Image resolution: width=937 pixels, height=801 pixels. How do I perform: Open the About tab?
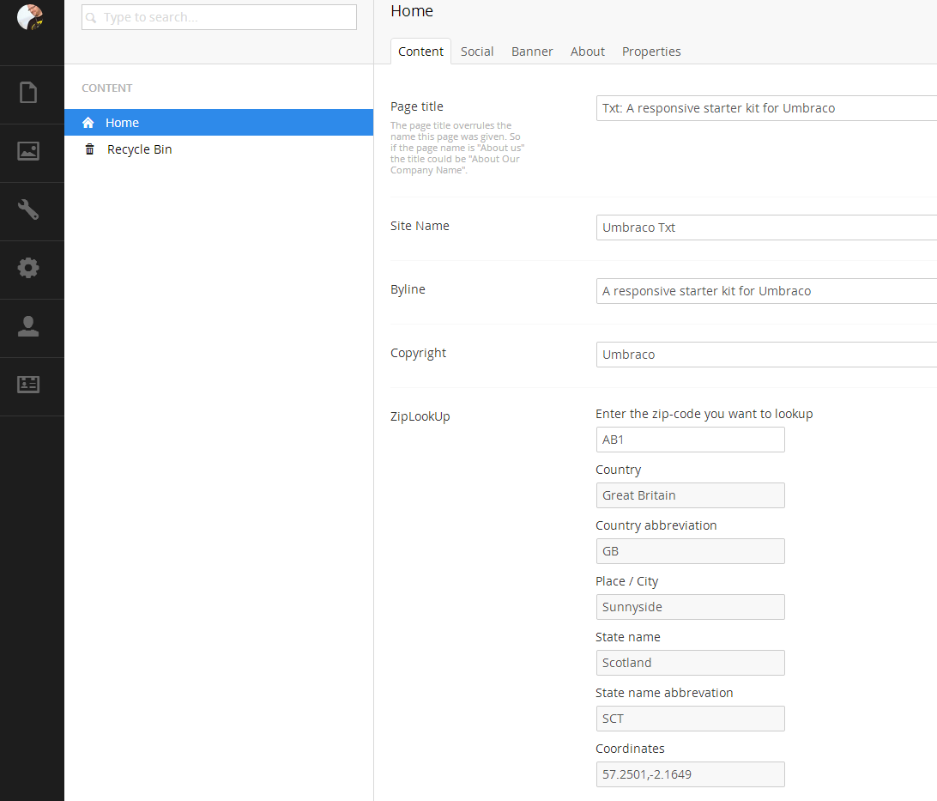(587, 52)
